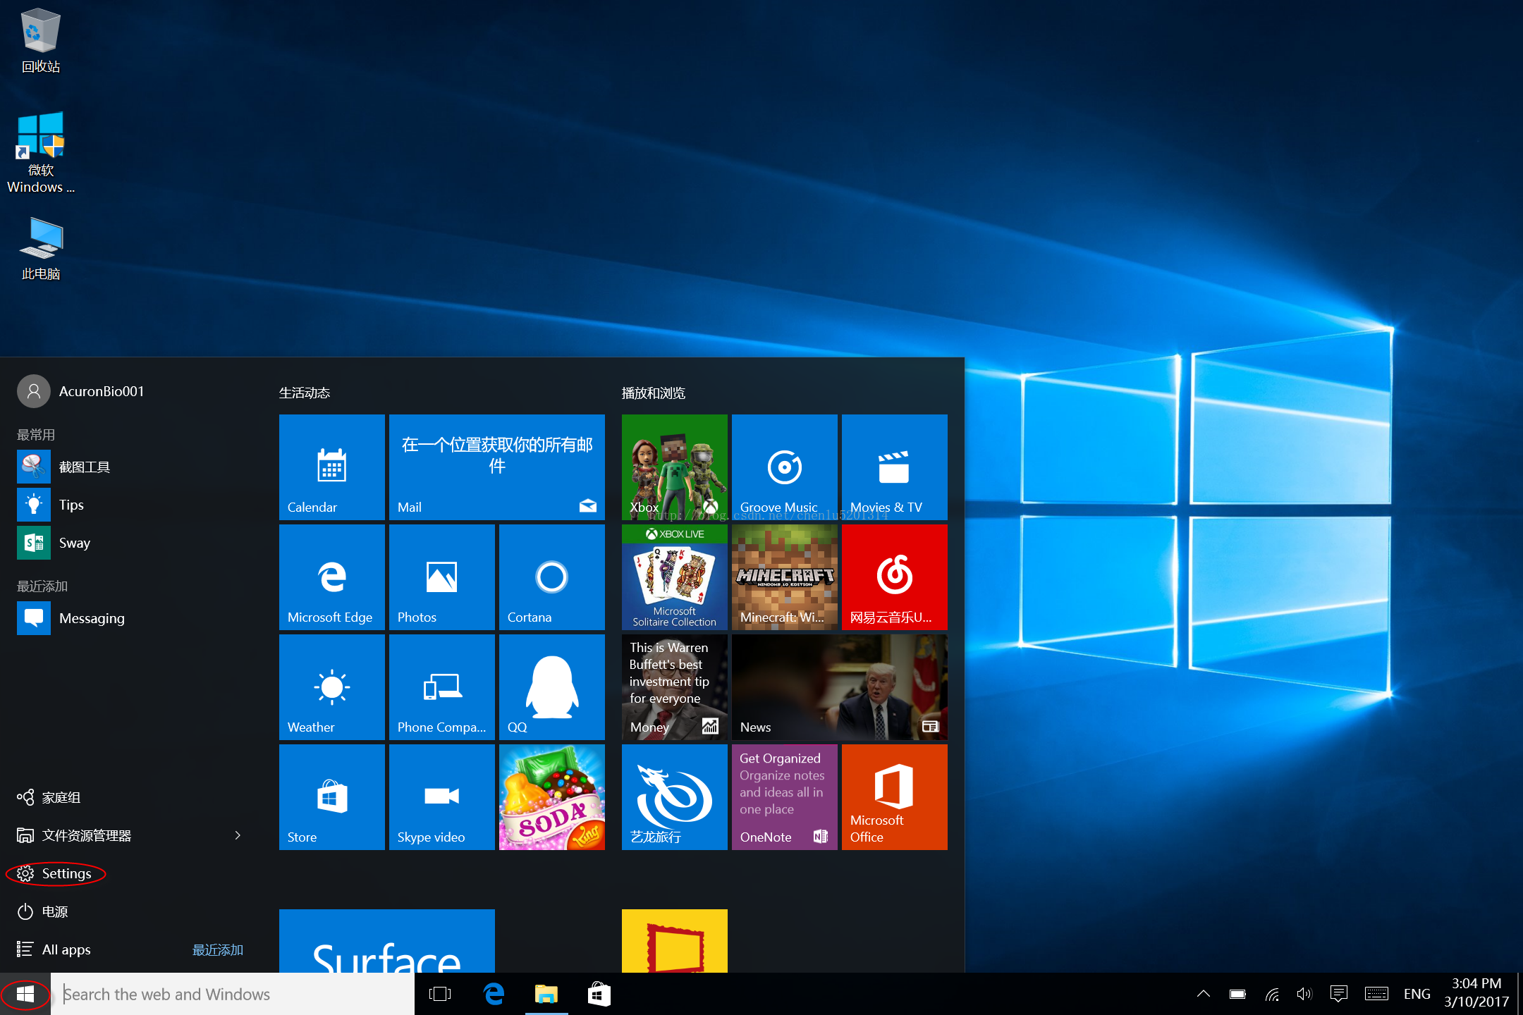
Task: Open the volume tray icon
Action: pyautogui.click(x=1304, y=994)
